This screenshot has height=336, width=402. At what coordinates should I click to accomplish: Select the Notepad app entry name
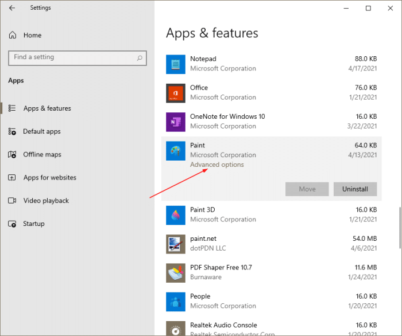click(x=203, y=59)
